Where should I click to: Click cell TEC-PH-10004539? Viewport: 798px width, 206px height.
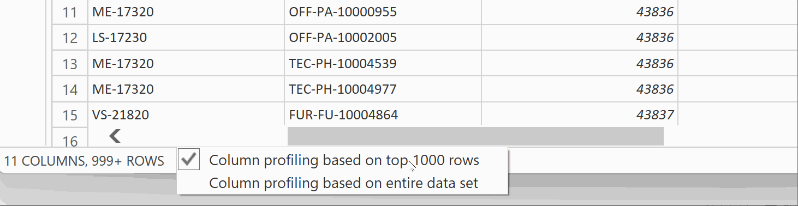pyautogui.click(x=383, y=63)
